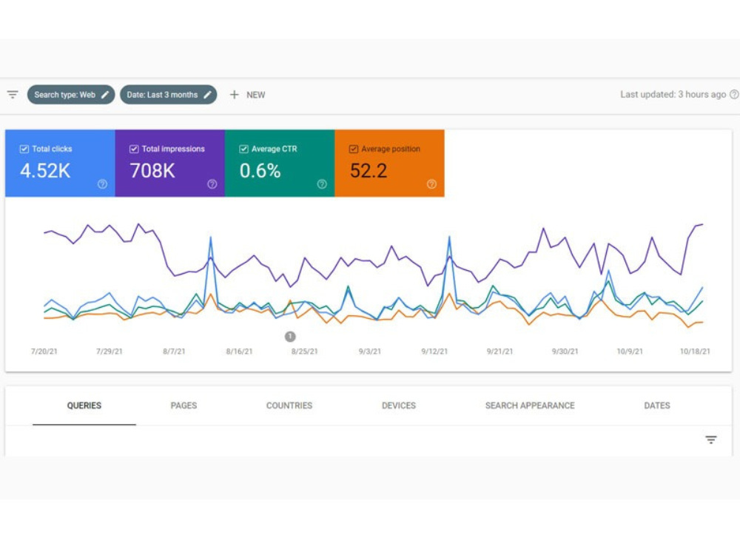
Task: Open the table filter rows icon
Action: 711,440
